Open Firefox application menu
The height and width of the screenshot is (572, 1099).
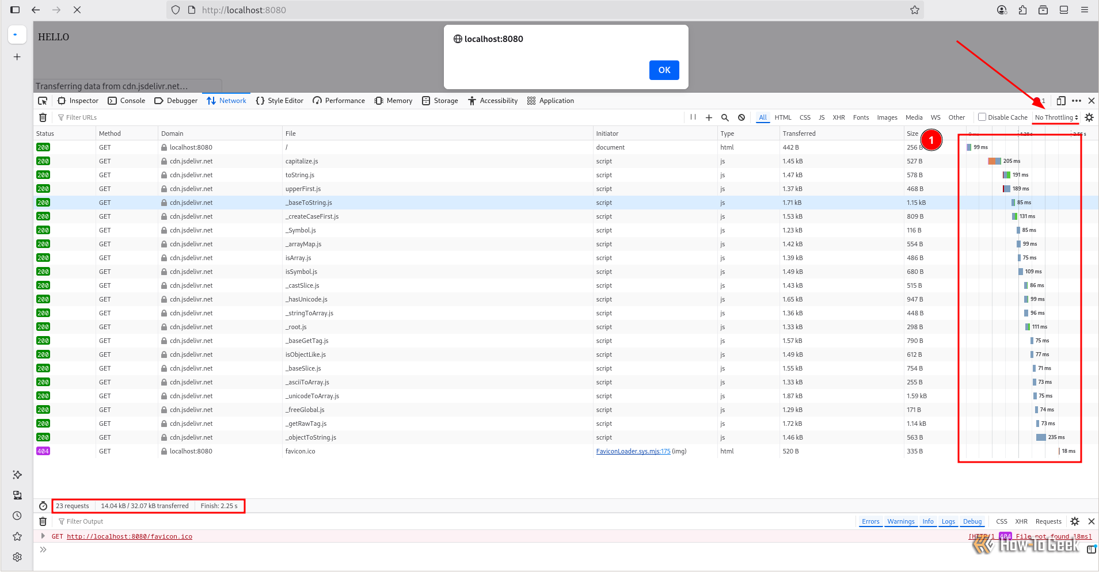(x=1085, y=10)
